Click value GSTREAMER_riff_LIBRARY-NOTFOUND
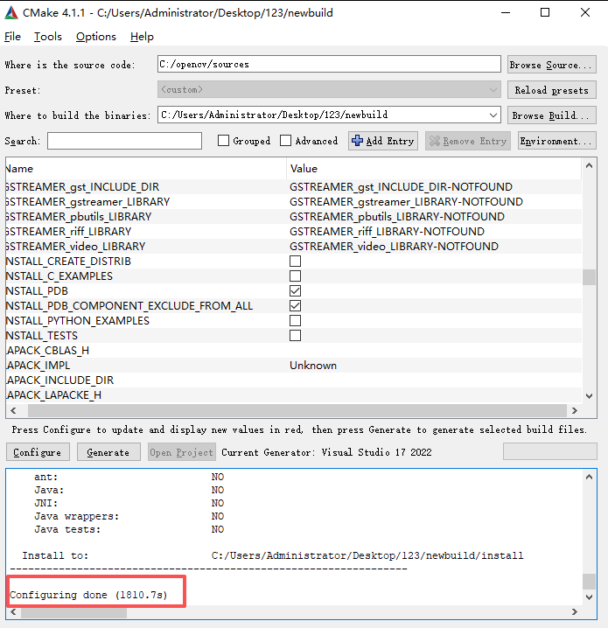Viewport: 608px width, 628px height. [387, 232]
